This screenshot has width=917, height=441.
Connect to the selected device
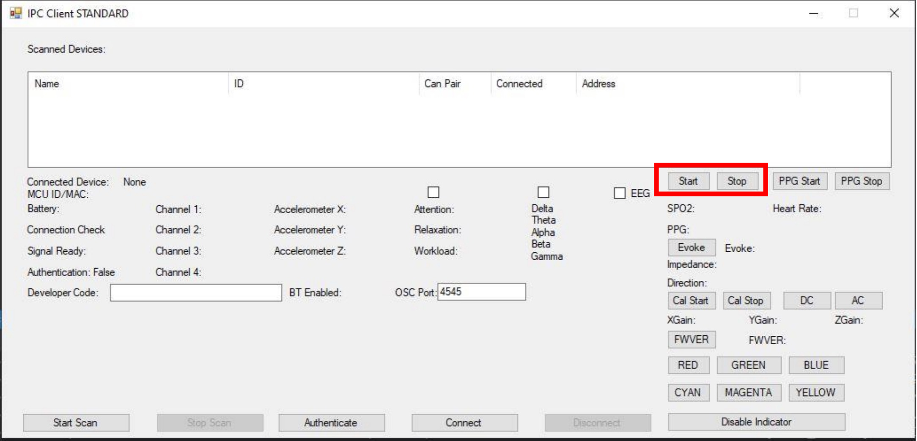click(464, 422)
